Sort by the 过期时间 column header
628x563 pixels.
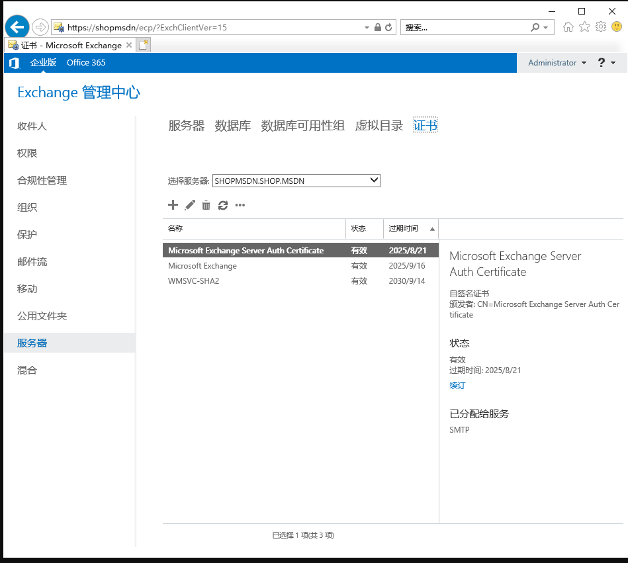[411, 229]
